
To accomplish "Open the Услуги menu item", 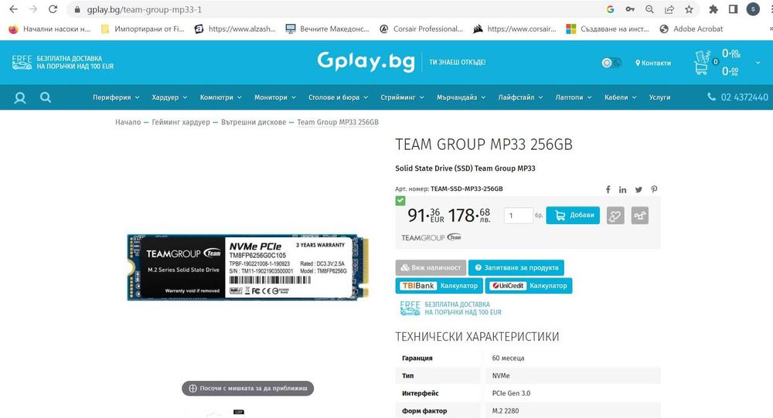I will click(x=659, y=97).
